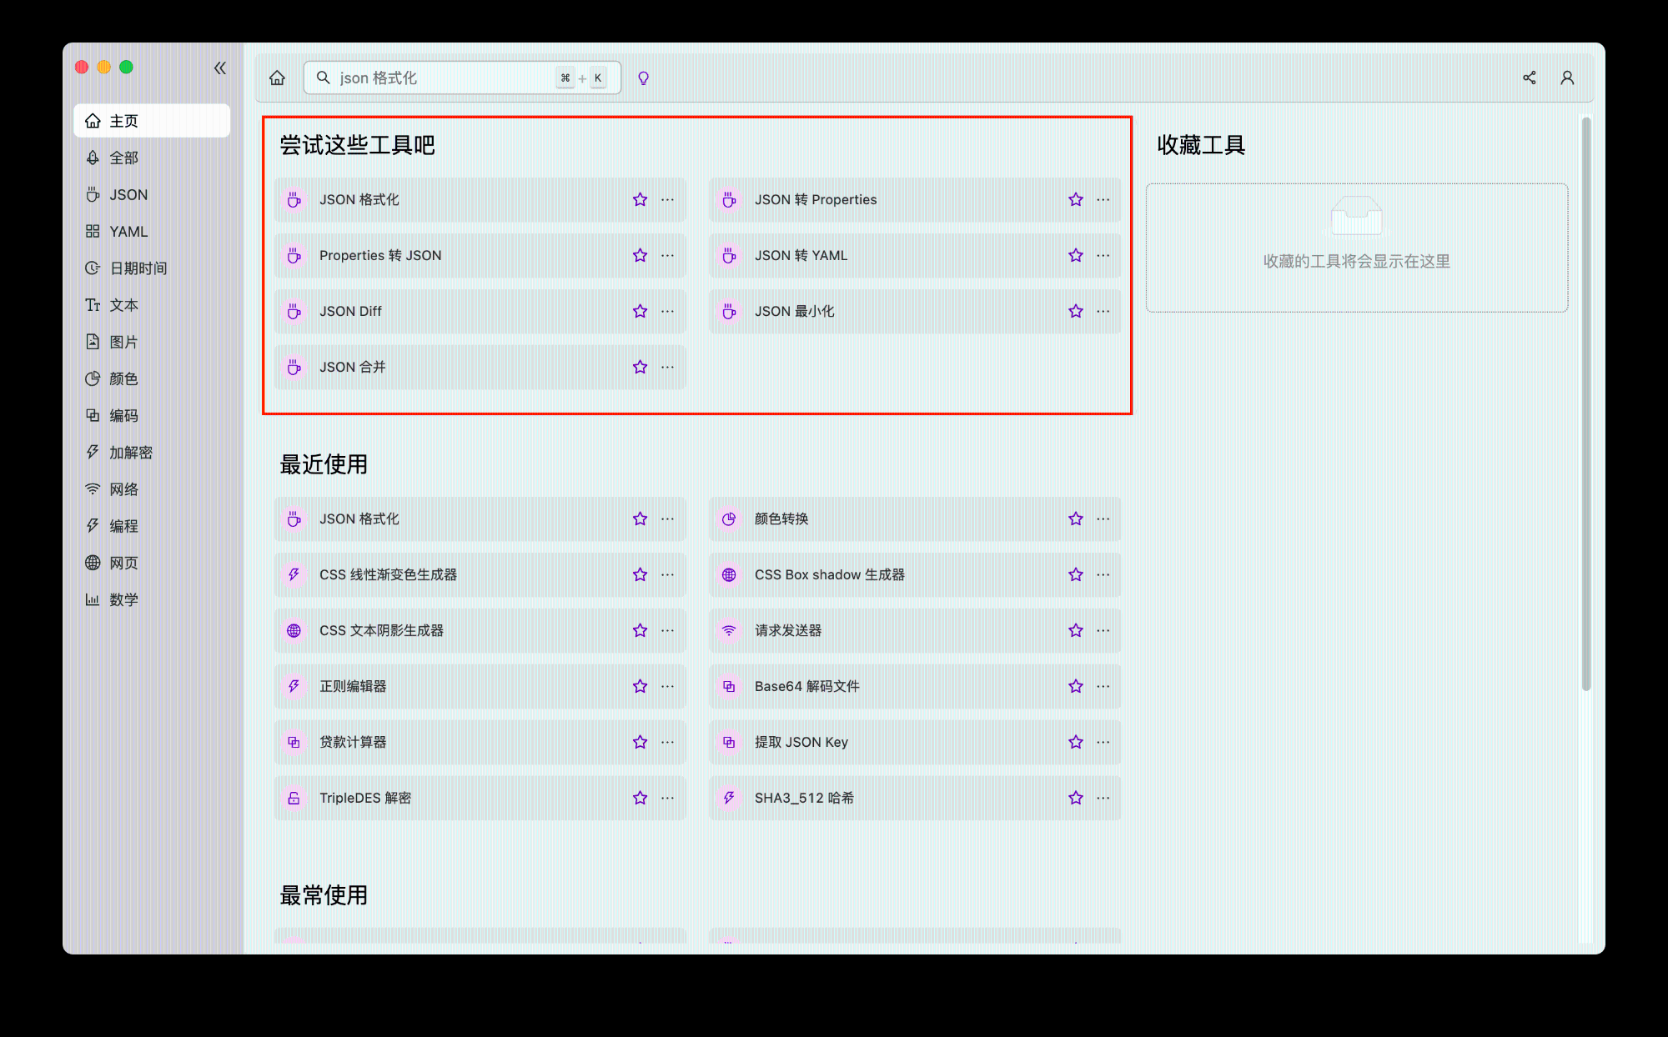Favorite JSON 最小化 with star
This screenshot has width=1668, height=1037.
click(x=1076, y=311)
